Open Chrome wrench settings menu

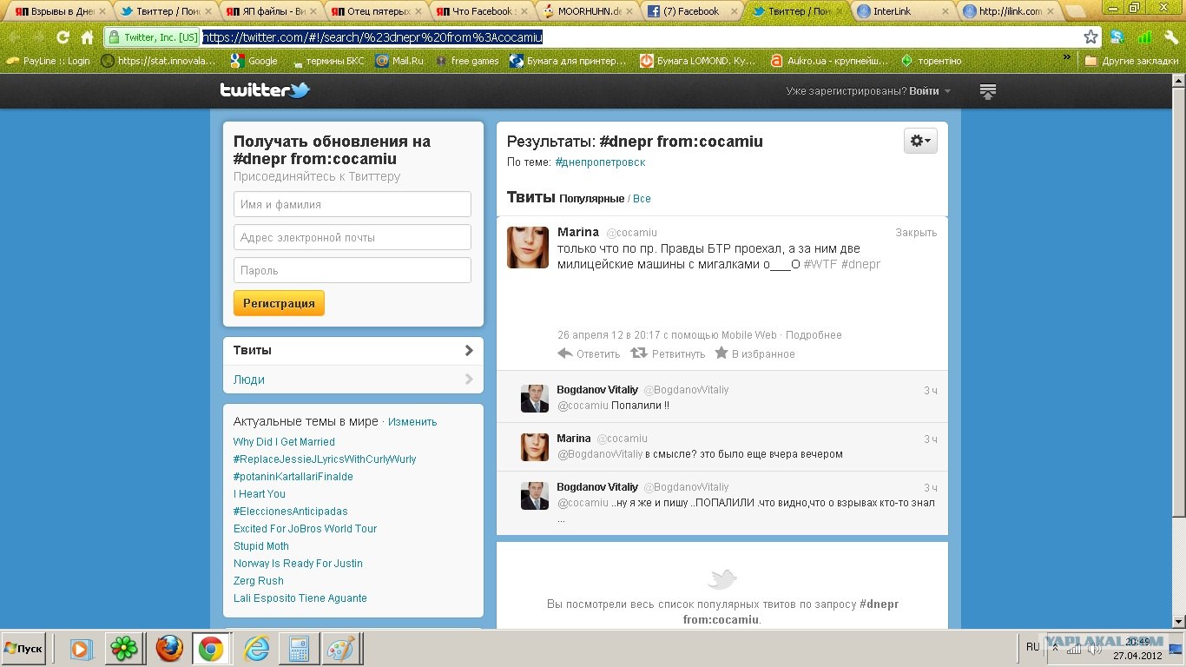[x=1171, y=37]
